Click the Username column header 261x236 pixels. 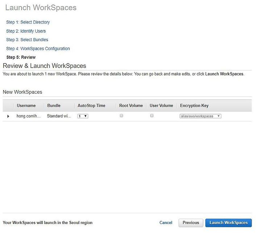coord(26,106)
